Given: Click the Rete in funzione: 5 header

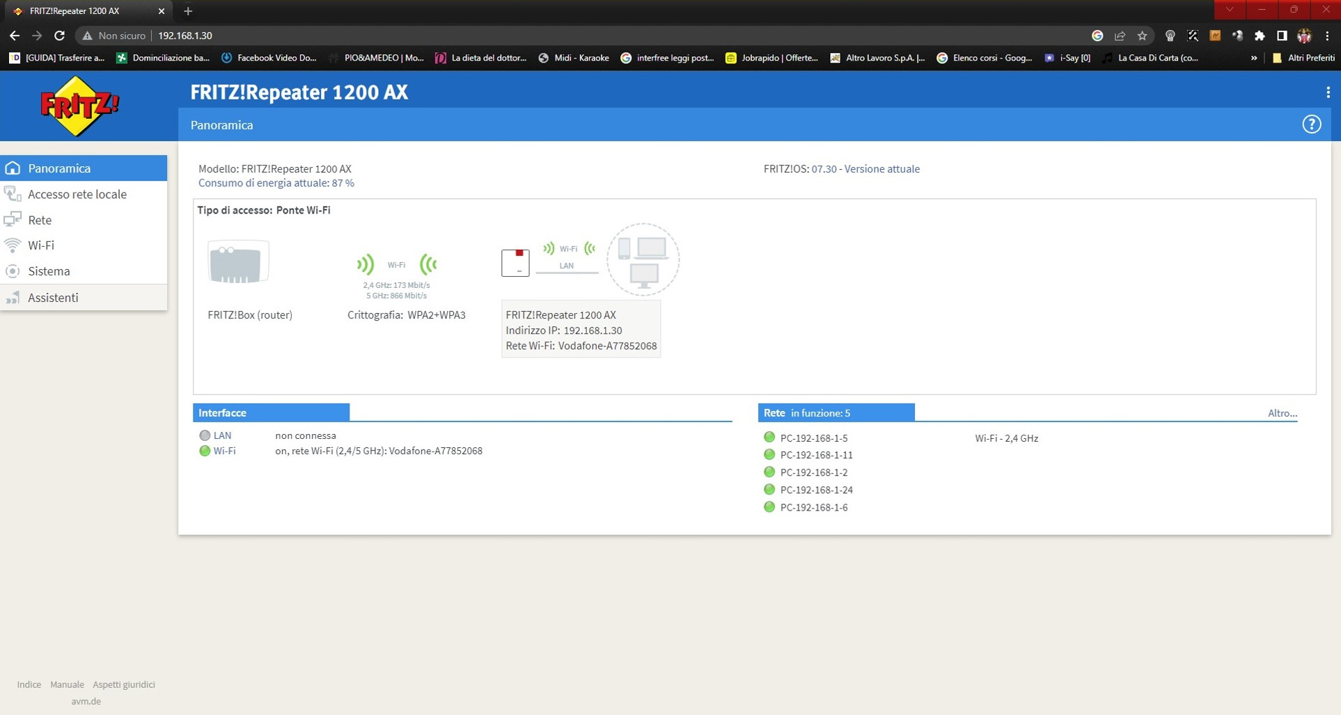Looking at the screenshot, I should coord(836,412).
